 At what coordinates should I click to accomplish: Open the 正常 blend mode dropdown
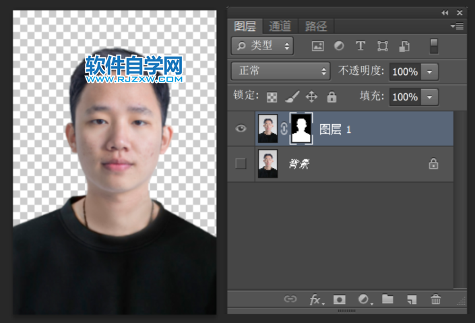pos(280,71)
